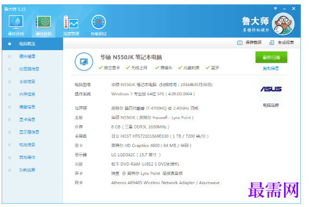The width and height of the screenshot is (309, 207).
Task: Click the Haswell - Lynx Point motherboard value
Action: [x=152, y=118]
